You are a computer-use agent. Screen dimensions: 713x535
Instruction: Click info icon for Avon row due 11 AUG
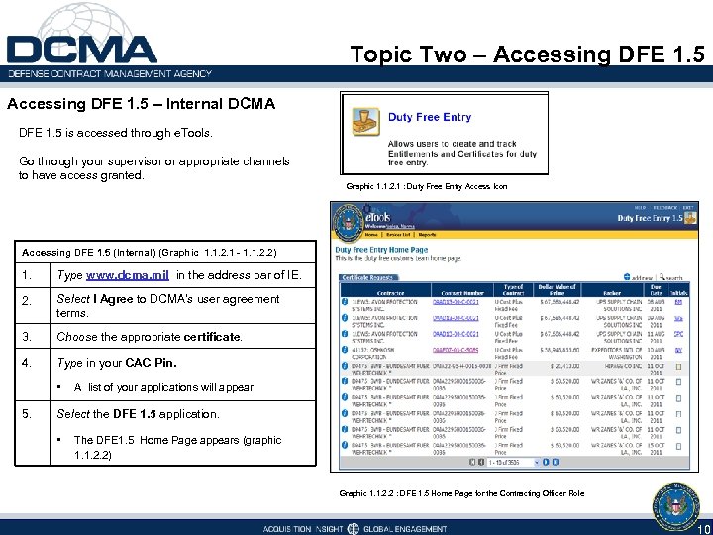coord(345,334)
